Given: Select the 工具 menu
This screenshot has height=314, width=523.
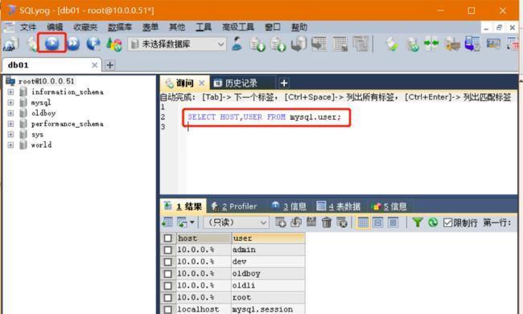Looking at the screenshot, I should (204, 27).
